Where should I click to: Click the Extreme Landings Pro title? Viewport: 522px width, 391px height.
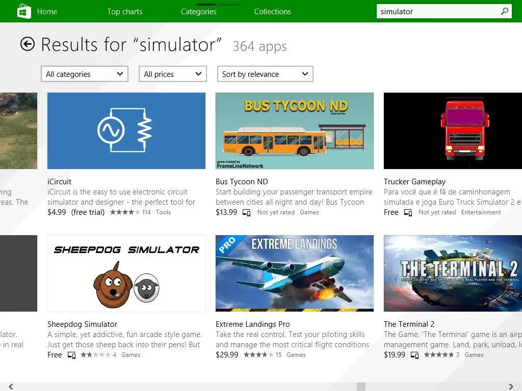pos(253,324)
